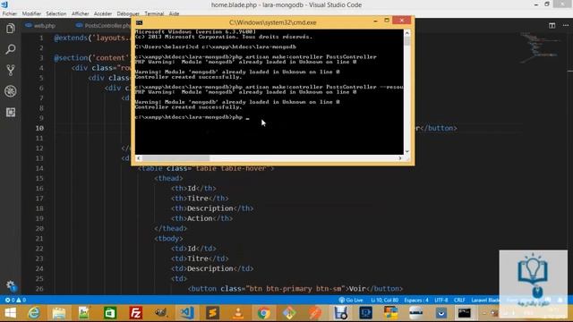Click cmd window horizontal scrollbar right arrow

[400, 158]
